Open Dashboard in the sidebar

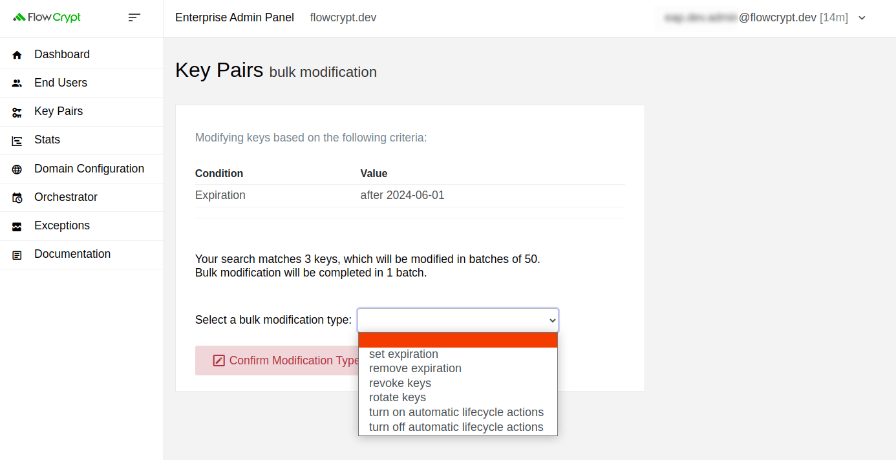(81, 54)
